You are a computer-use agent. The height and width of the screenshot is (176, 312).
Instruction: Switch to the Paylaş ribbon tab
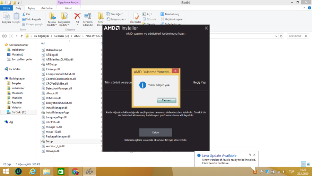pos(31,8)
